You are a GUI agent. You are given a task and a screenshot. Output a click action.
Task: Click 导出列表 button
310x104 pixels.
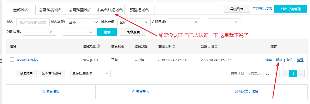coord(237,9)
